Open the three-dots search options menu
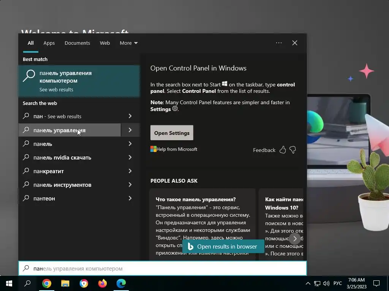This screenshot has height=291, width=389. [x=279, y=43]
